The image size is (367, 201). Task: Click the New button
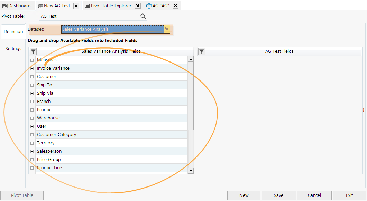click(x=244, y=195)
